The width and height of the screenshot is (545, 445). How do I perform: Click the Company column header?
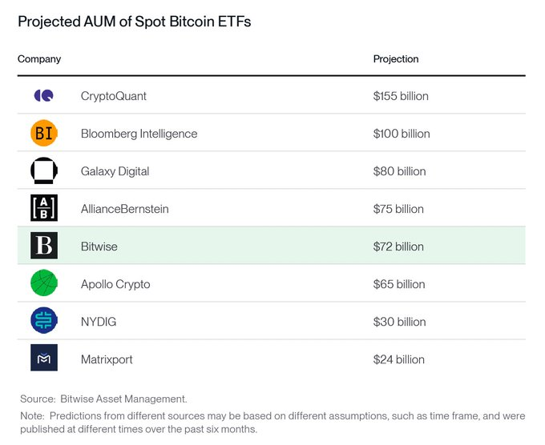tap(39, 59)
